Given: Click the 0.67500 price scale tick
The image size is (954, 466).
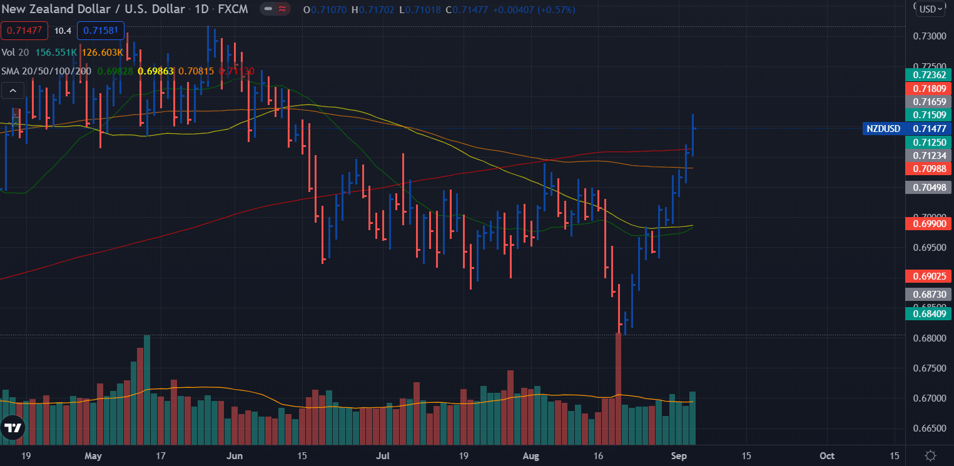Looking at the screenshot, I should point(929,368).
